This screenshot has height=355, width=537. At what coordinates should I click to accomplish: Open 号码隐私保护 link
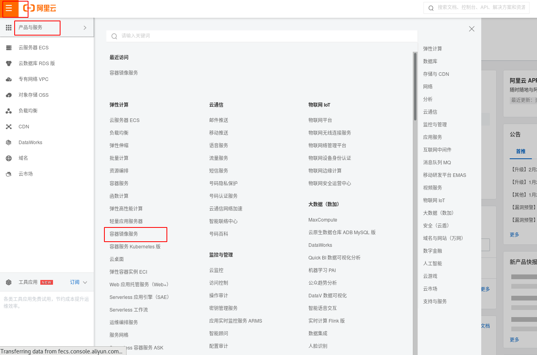pyautogui.click(x=223, y=183)
